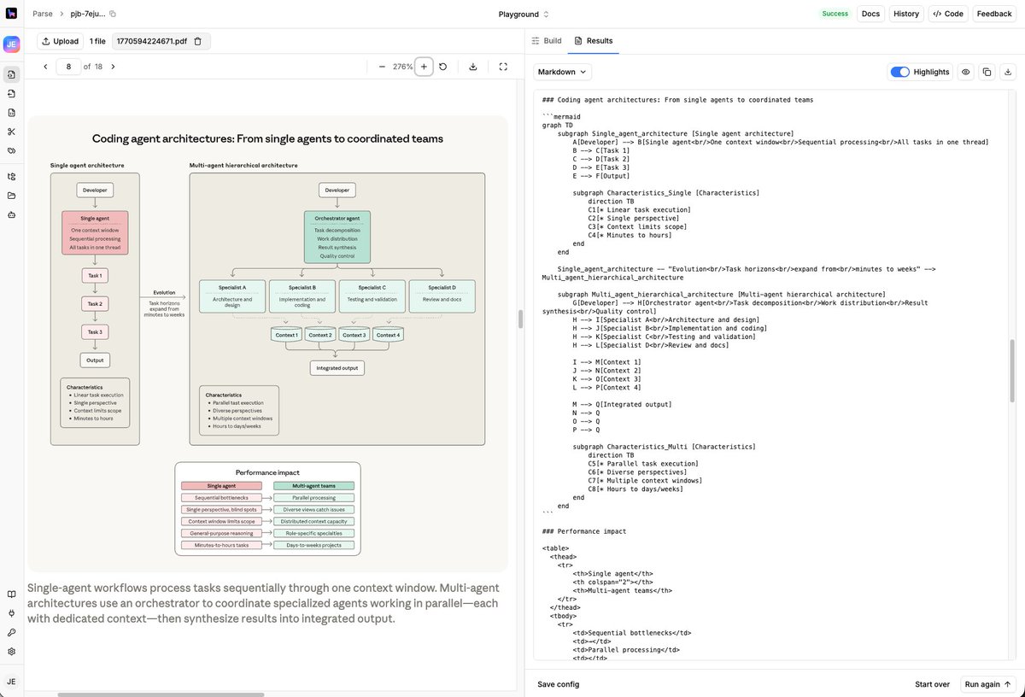The height and width of the screenshot is (697, 1025).
Task: Click the Upload button
Action: [60, 41]
